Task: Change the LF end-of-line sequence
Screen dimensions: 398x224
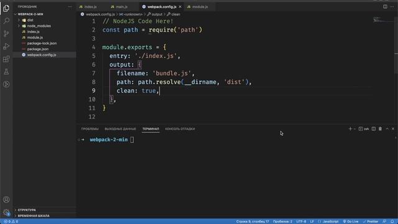Action: click(x=312, y=222)
